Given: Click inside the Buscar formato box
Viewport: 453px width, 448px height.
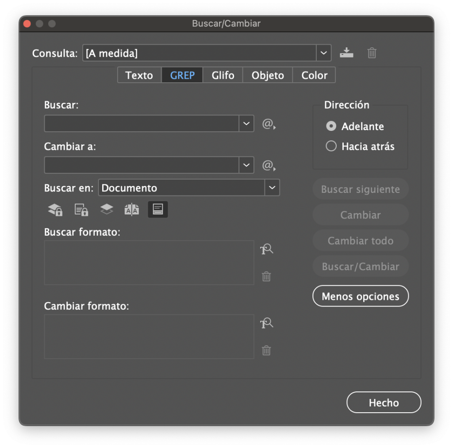Looking at the screenshot, I should click(149, 263).
